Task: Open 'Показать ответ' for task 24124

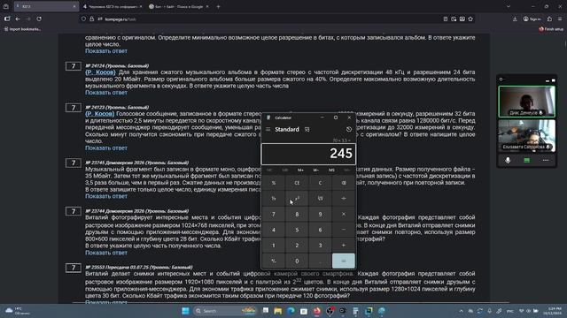Action: click(x=106, y=93)
